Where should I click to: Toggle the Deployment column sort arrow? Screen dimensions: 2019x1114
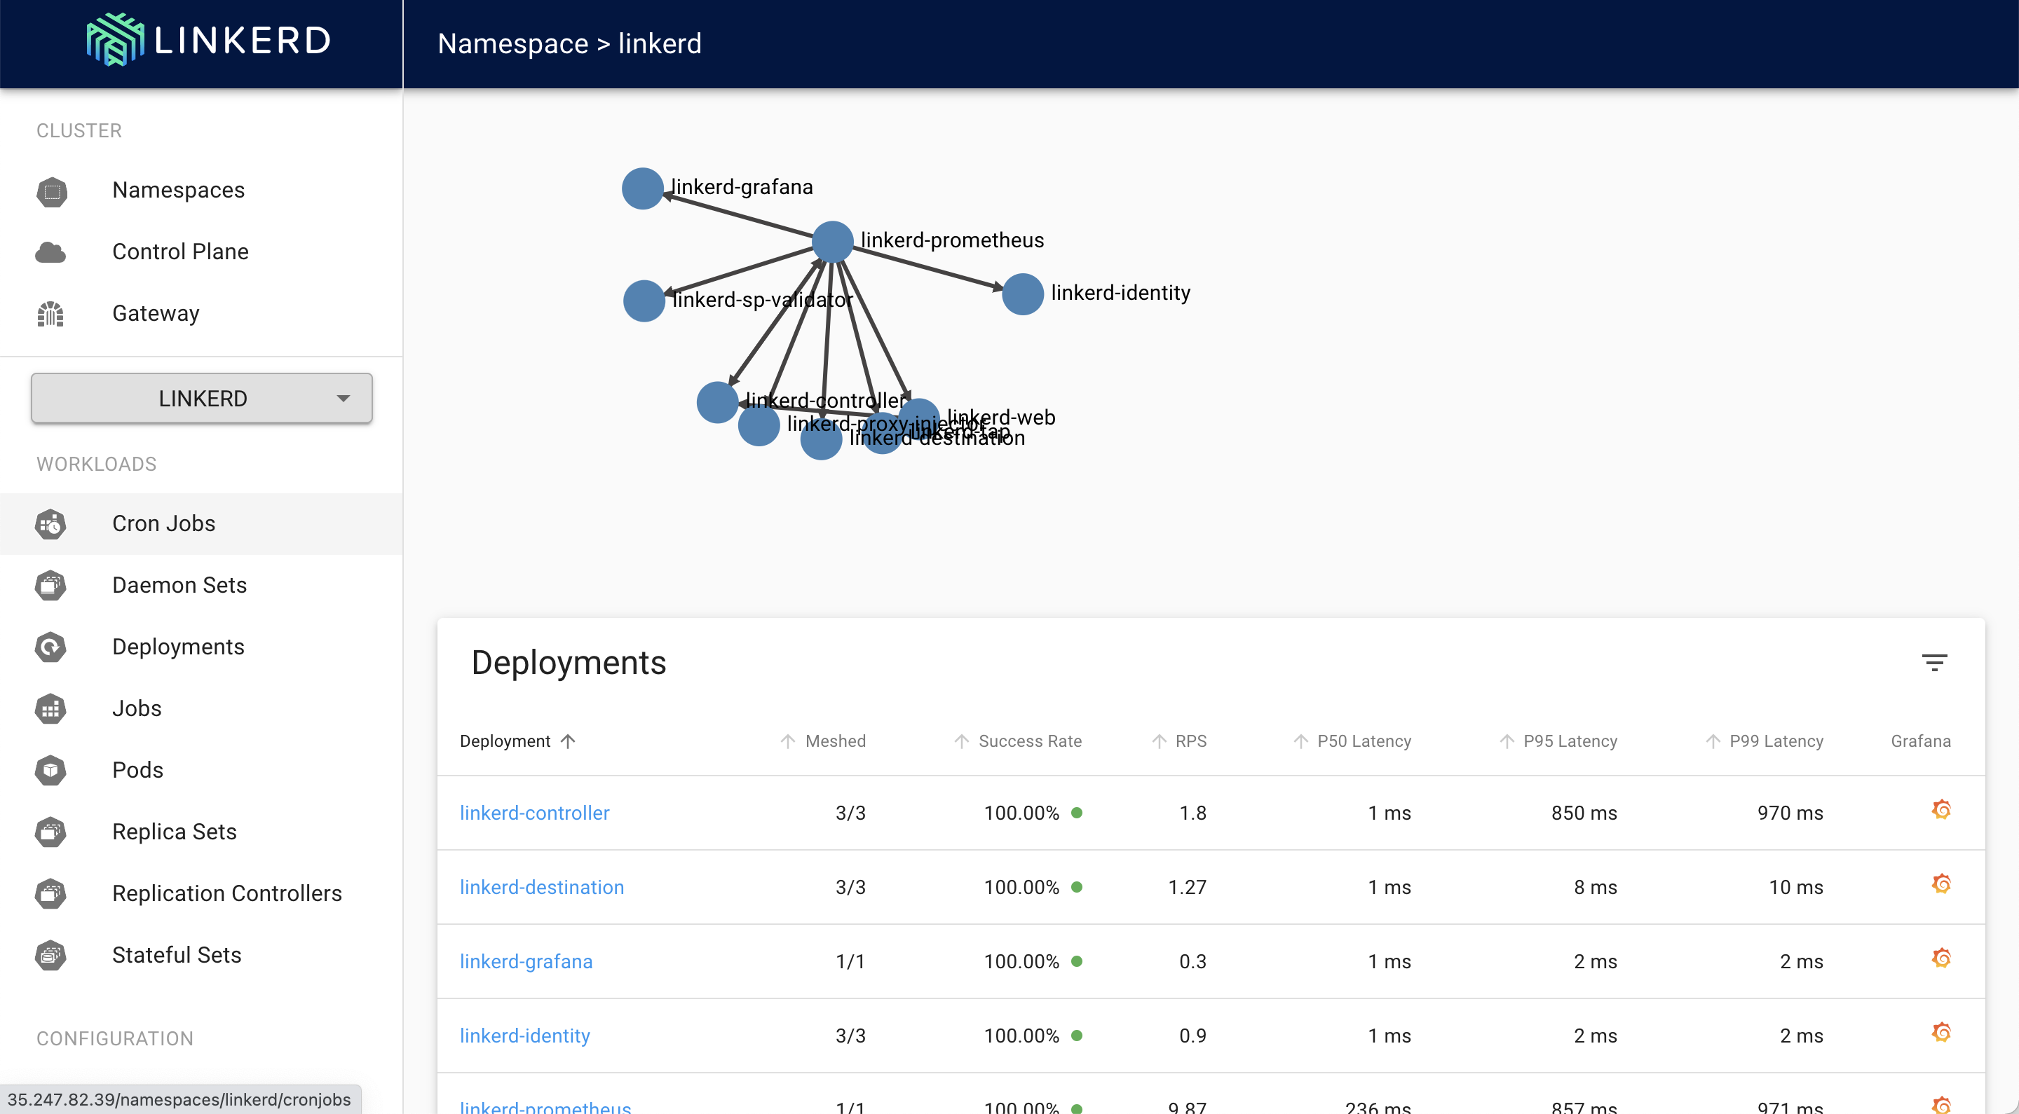[569, 741]
